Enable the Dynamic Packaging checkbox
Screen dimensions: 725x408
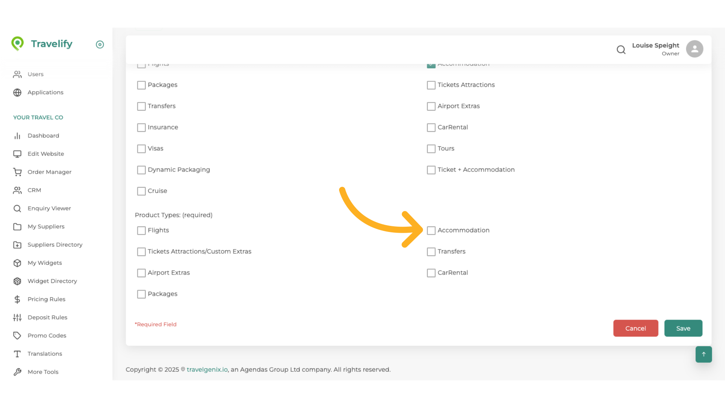(141, 170)
